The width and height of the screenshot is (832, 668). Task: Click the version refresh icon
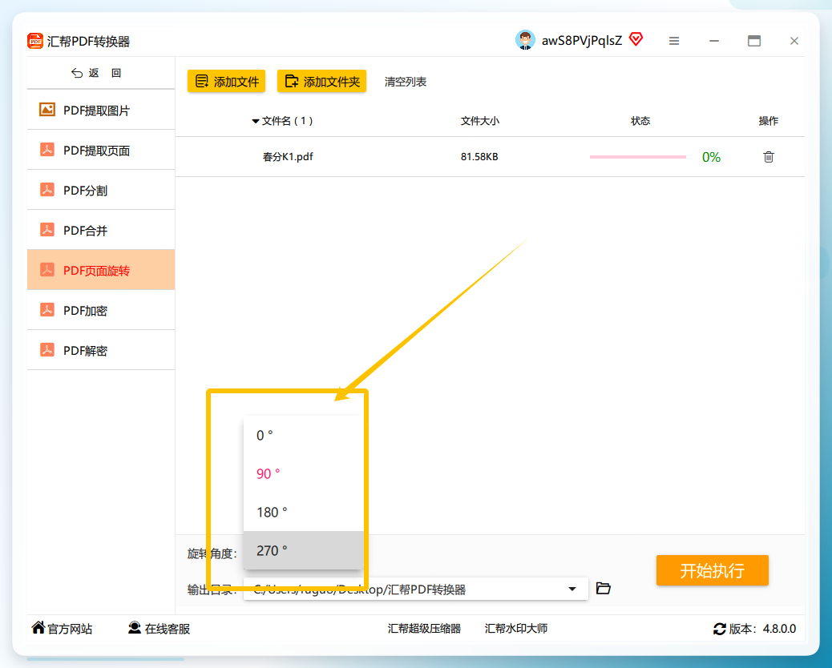click(x=720, y=629)
